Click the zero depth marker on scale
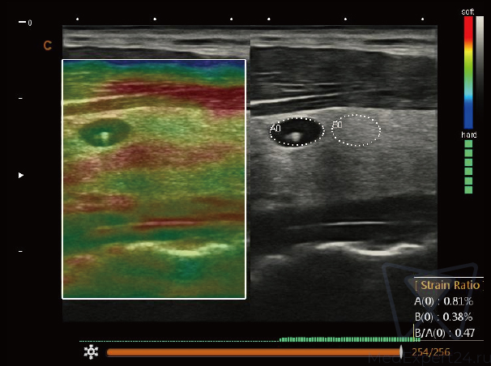 (29, 23)
